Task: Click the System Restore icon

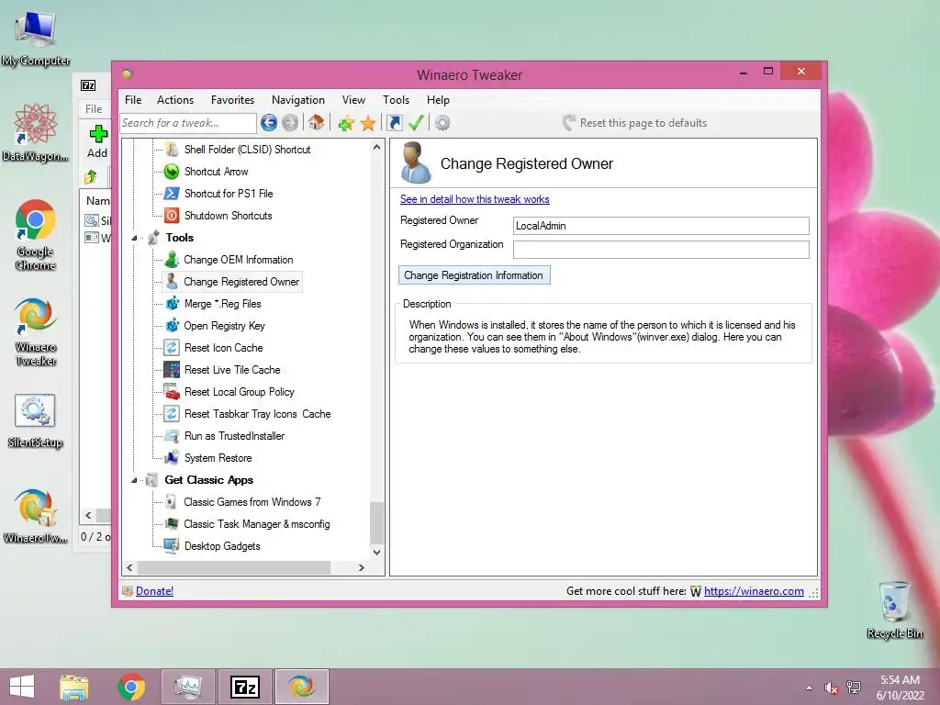Action: click(172, 458)
